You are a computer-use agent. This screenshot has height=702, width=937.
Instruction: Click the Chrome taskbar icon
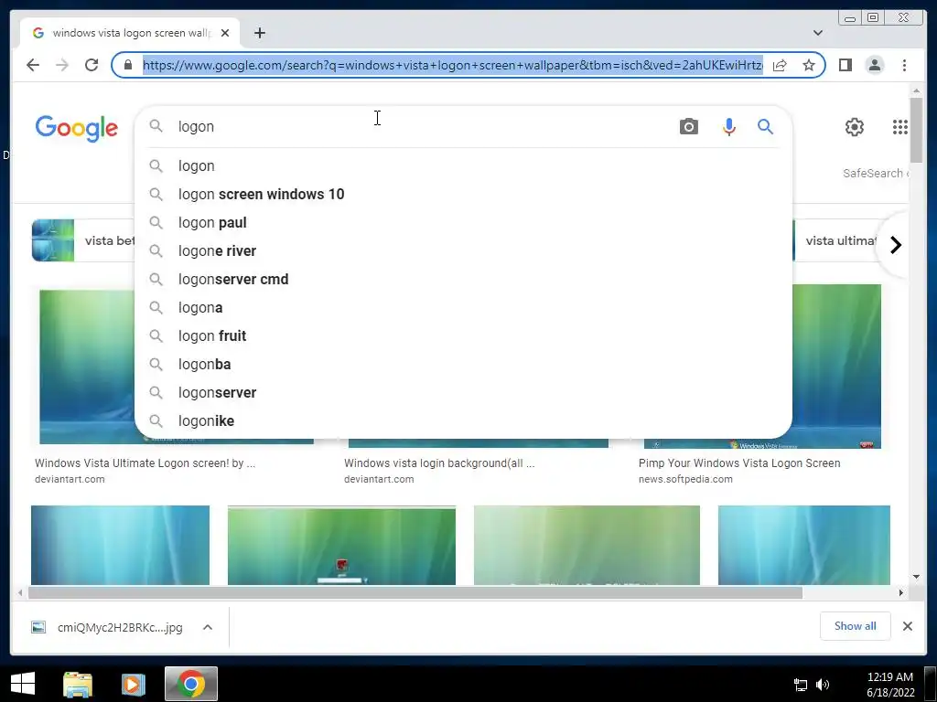191,684
